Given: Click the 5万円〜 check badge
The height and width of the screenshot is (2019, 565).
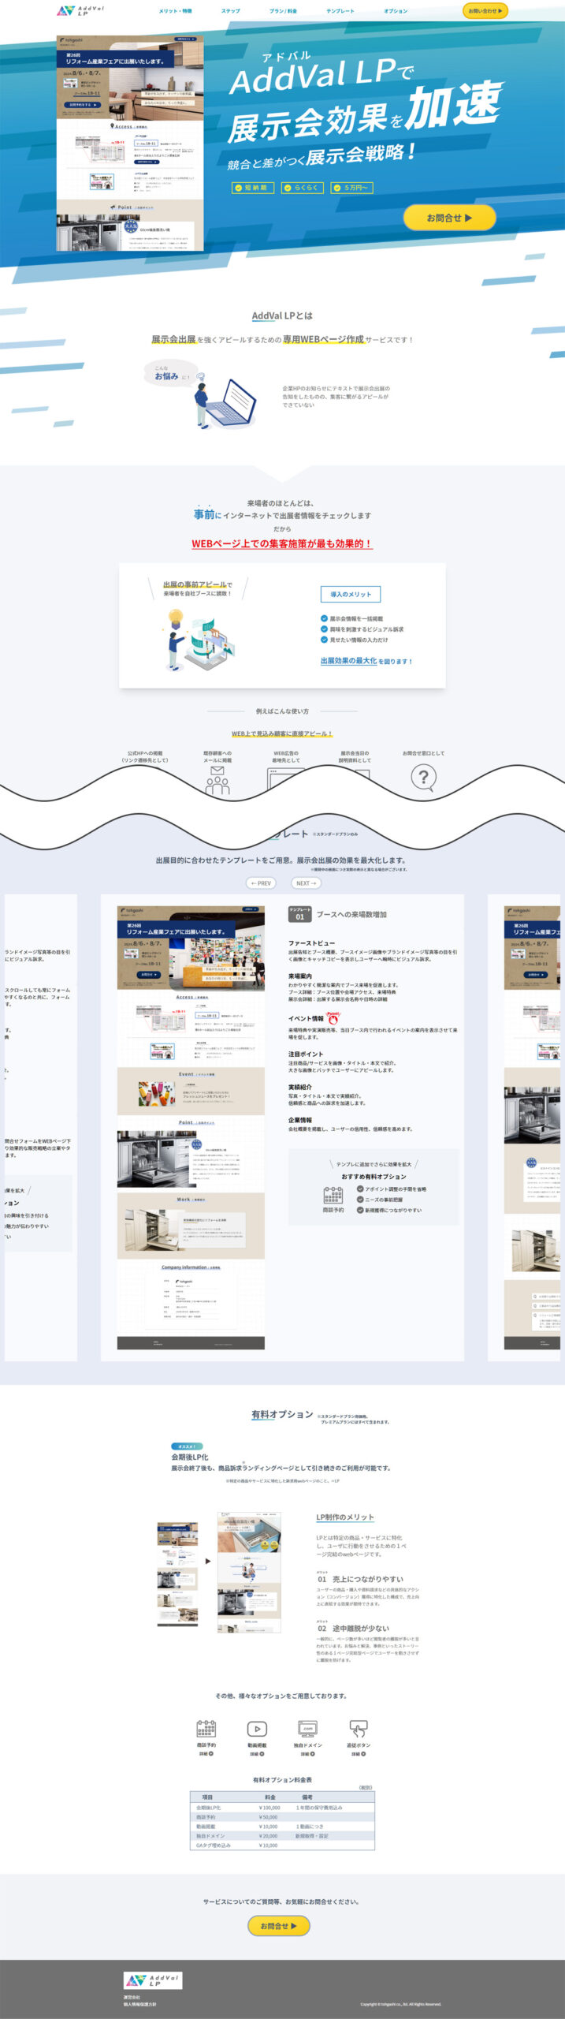Looking at the screenshot, I should [351, 188].
